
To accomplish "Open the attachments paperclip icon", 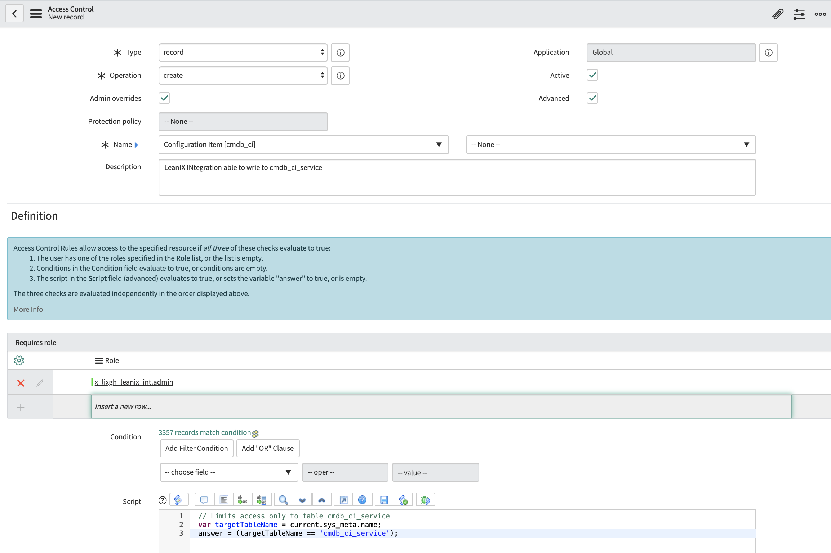I will pyautogui.click(x=778, y=14).
